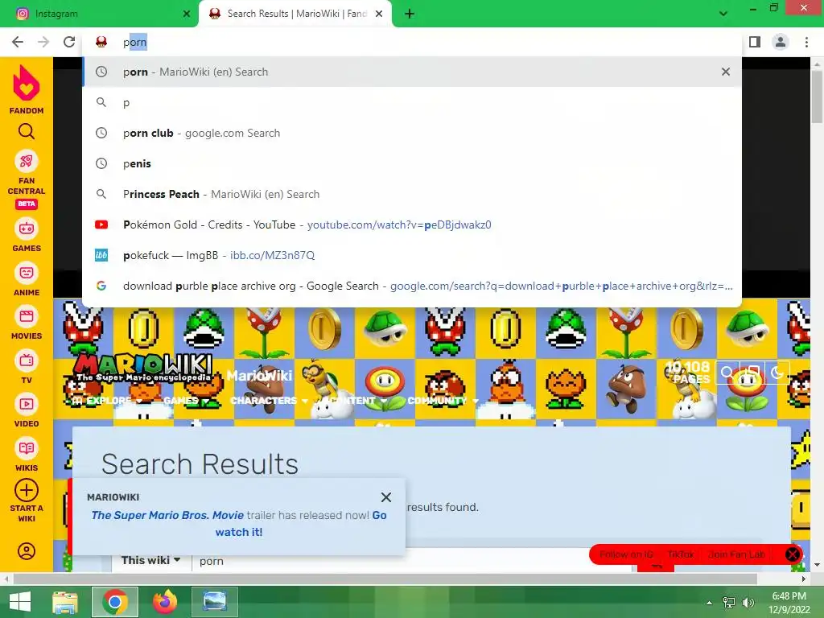
Task: Choose the Princess Peach MarioWiki suggestion
Action: point(412,194)
